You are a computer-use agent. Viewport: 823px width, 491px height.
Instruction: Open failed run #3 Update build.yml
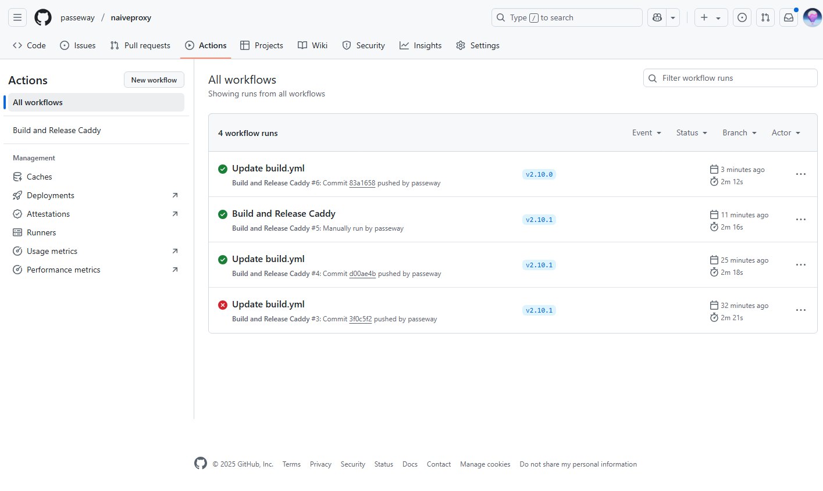pos(268,304)
